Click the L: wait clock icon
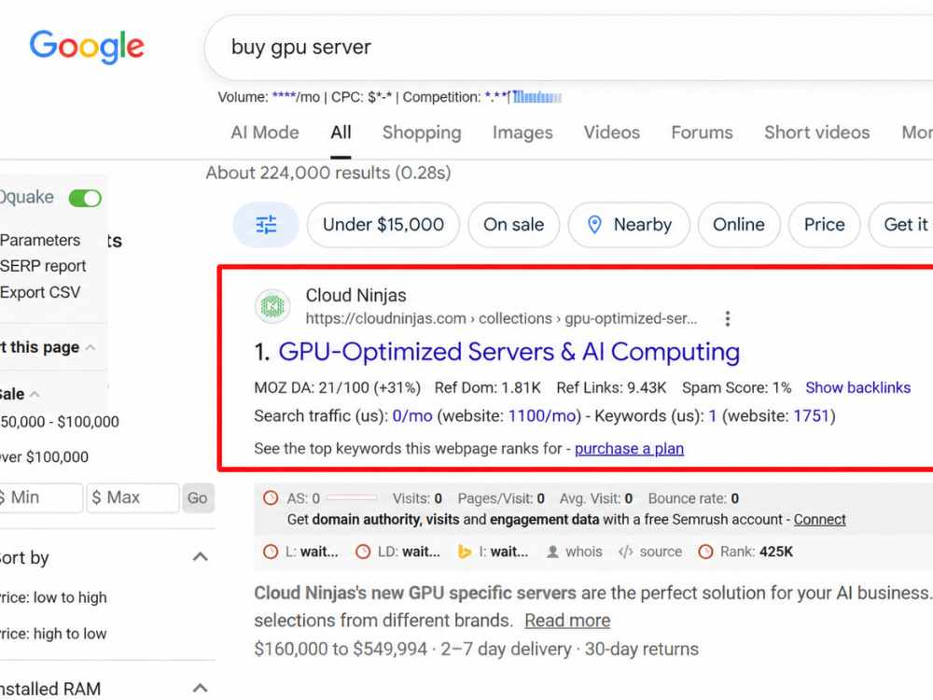This screenshot has height=700, width=933. click(x=271, y=552)
